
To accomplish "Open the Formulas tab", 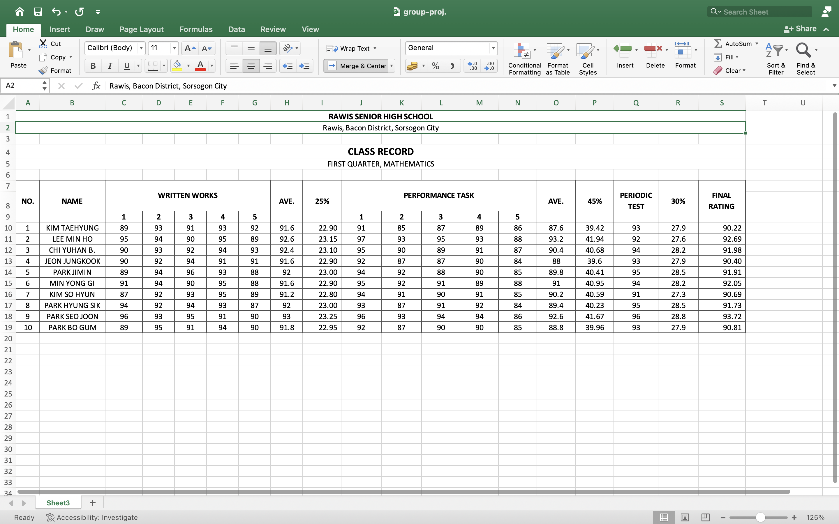I will click(x=196, y=29).
